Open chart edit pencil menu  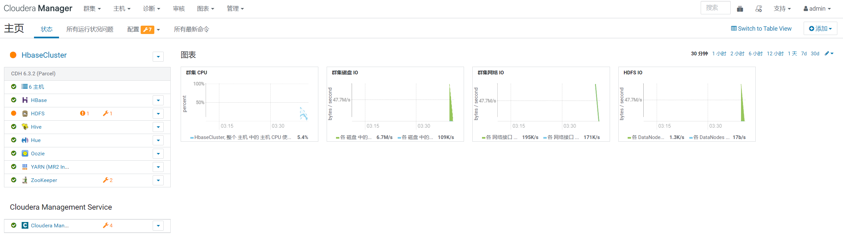(x=829, y=53)
